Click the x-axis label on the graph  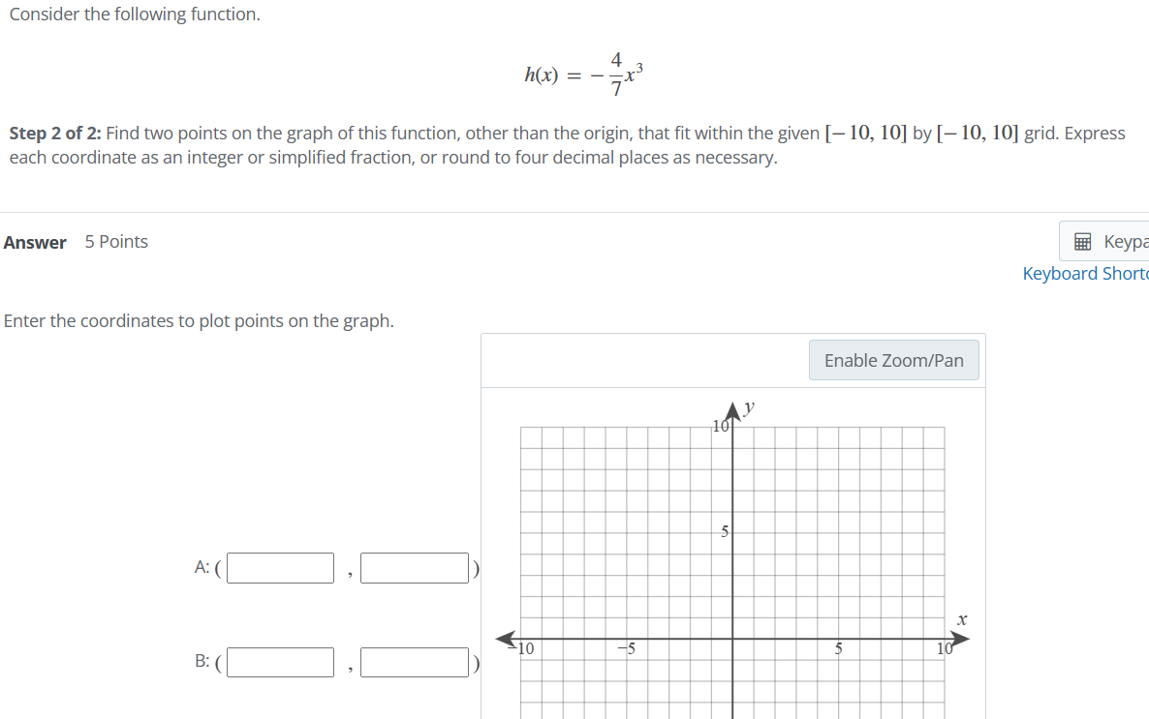coord(961,619)
